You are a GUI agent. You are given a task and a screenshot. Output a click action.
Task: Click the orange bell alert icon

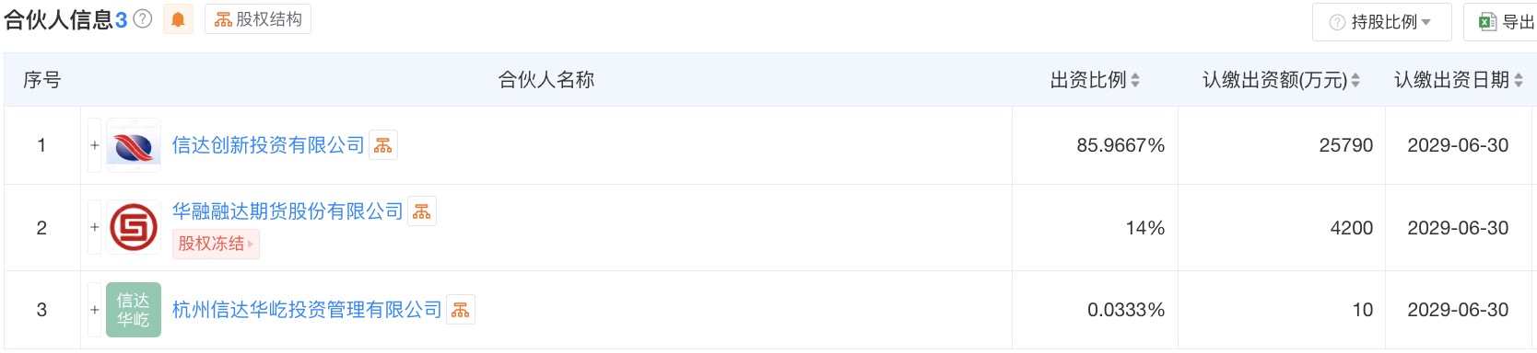point(178,19)
